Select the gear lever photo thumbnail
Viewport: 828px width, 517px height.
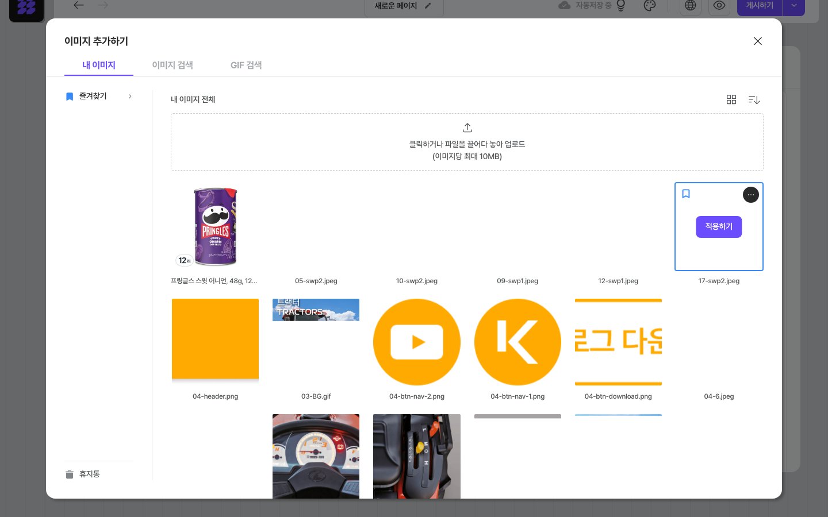coord(417,456)
